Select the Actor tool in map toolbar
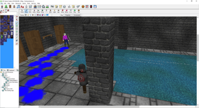Screen dimensions: 199x108 click(34, 11)
